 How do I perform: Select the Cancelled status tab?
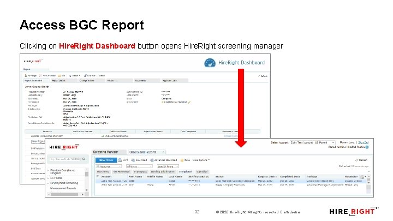pyautogui.click(x=202, y=172)
